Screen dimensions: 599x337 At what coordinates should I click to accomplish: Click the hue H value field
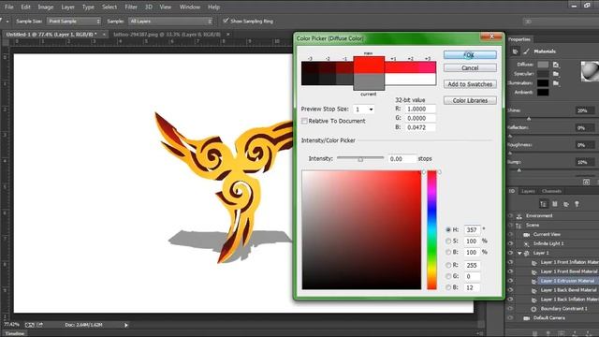point(472,230)
